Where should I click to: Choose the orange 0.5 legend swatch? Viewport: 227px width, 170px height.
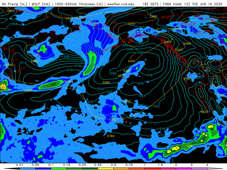point(121,169)
